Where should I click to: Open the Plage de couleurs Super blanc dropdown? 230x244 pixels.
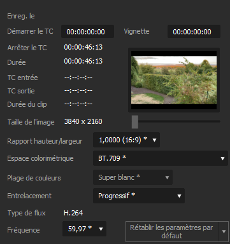click(x=133, y=177)
